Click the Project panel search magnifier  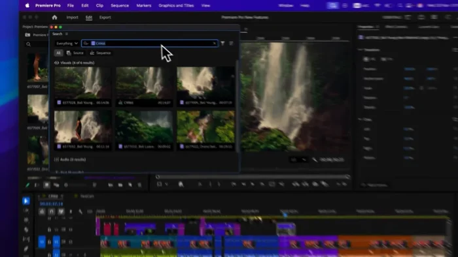(x=28, y=44)
